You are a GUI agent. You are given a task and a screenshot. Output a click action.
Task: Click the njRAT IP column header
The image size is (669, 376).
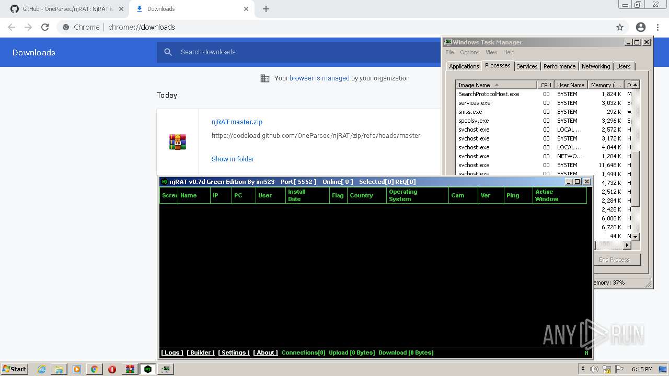pyautogui.click(x=220, y=195)
